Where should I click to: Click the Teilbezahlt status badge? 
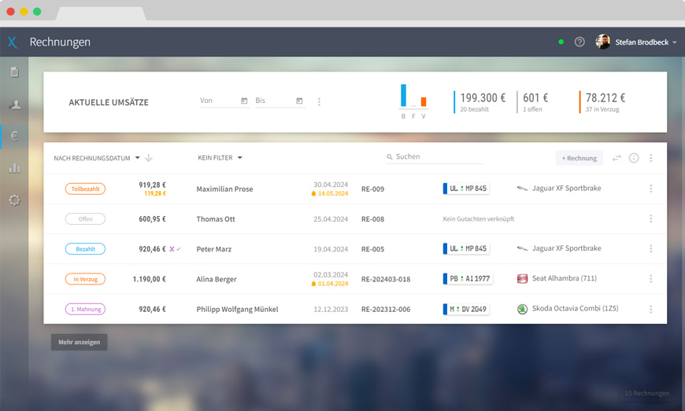click(x=85, y=189)
